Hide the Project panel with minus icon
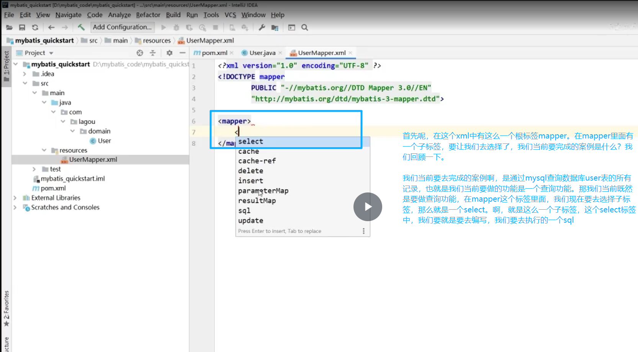 tap(183, 53)
